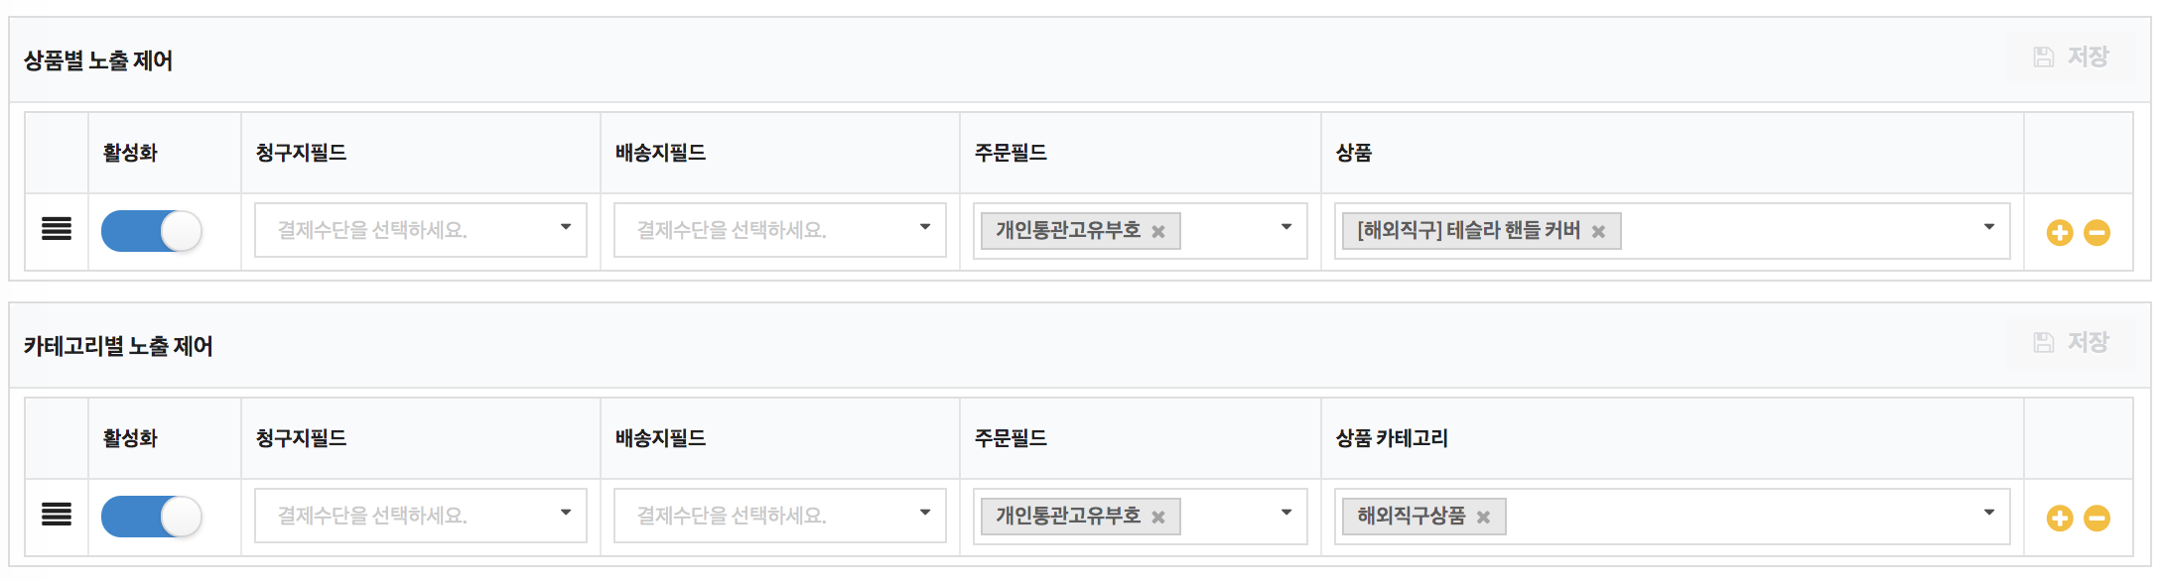Add a row with category section plus icon

tap(2060, 519)
